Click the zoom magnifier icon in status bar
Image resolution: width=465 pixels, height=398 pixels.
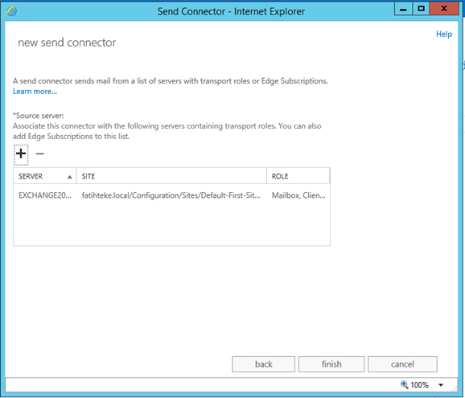[404, 384]
